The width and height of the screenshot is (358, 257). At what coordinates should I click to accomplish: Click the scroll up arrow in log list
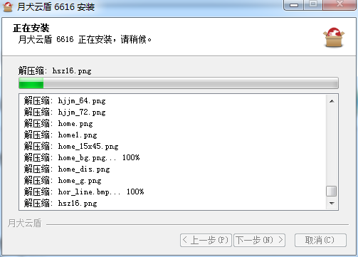332,101
